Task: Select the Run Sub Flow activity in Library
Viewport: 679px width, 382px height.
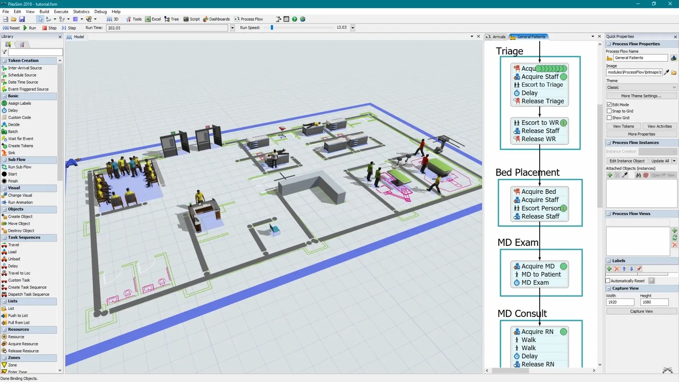Action: click(x=19, y=167)
